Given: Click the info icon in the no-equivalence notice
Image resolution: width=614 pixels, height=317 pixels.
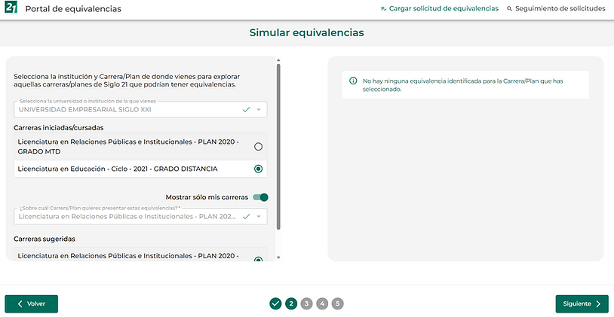Looking at the screenshot, I should (x=353, y=81).
